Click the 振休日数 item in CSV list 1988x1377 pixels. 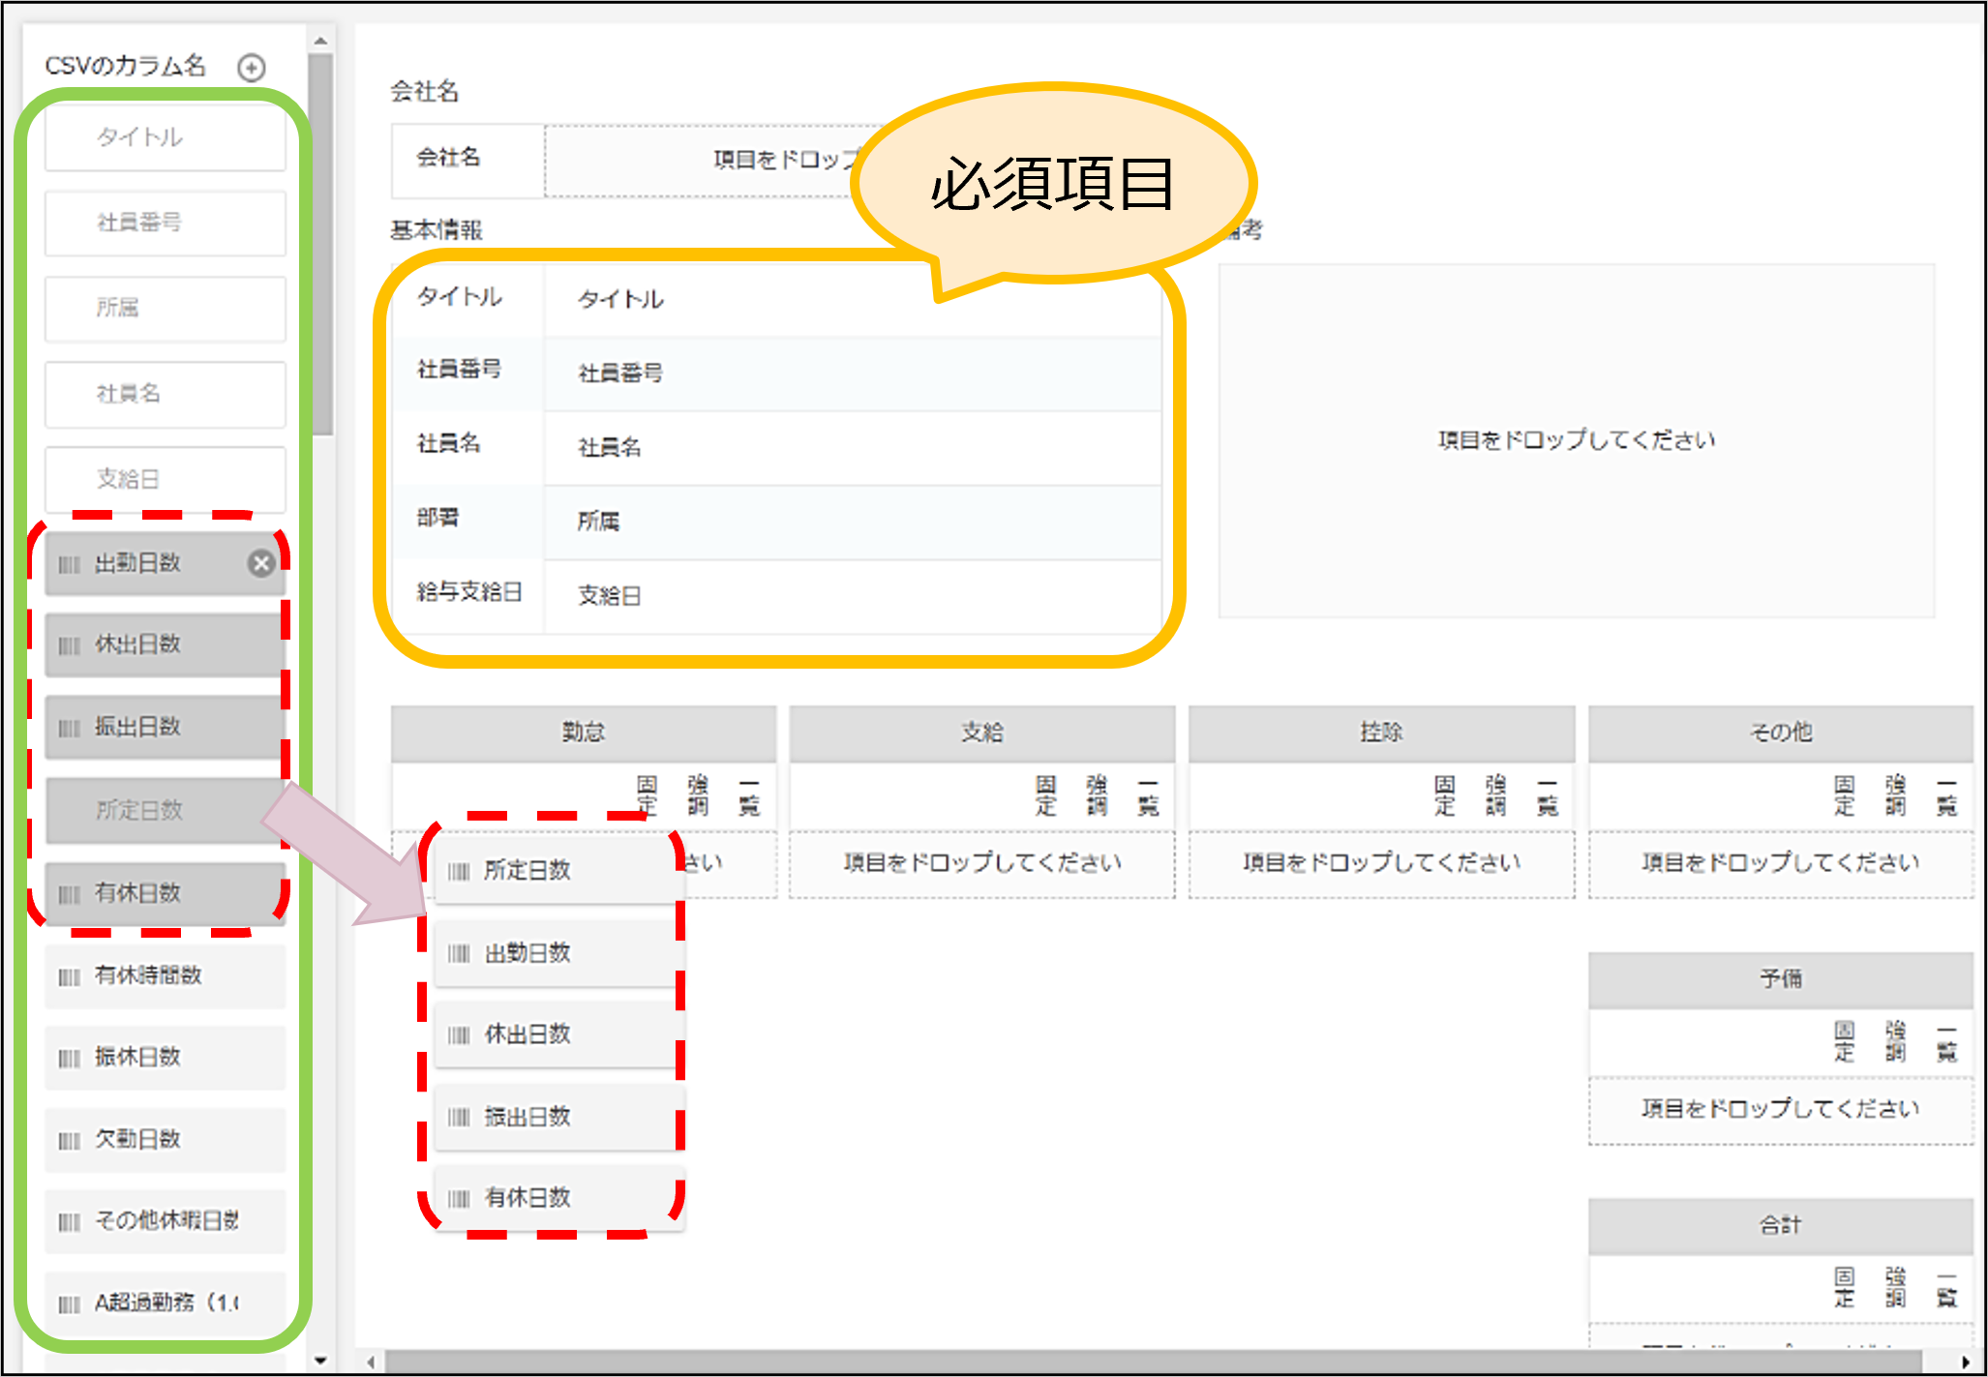coord(165,1058)
